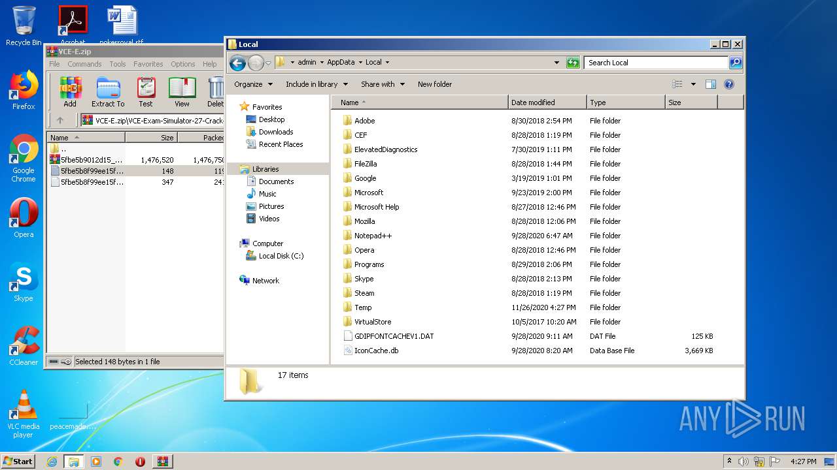Sort by the Type column header
The height and width of the screenshot is (470, 837).
[x=626, y=102]
